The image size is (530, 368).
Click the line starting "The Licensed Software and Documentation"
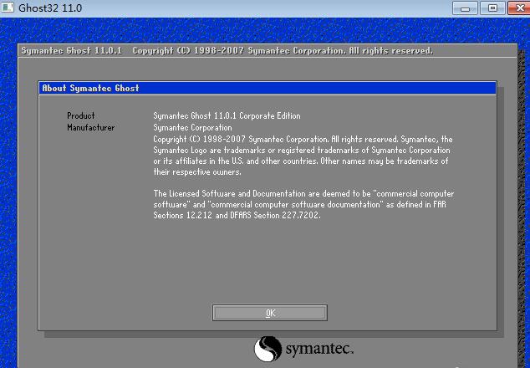(x=303, y=193)
